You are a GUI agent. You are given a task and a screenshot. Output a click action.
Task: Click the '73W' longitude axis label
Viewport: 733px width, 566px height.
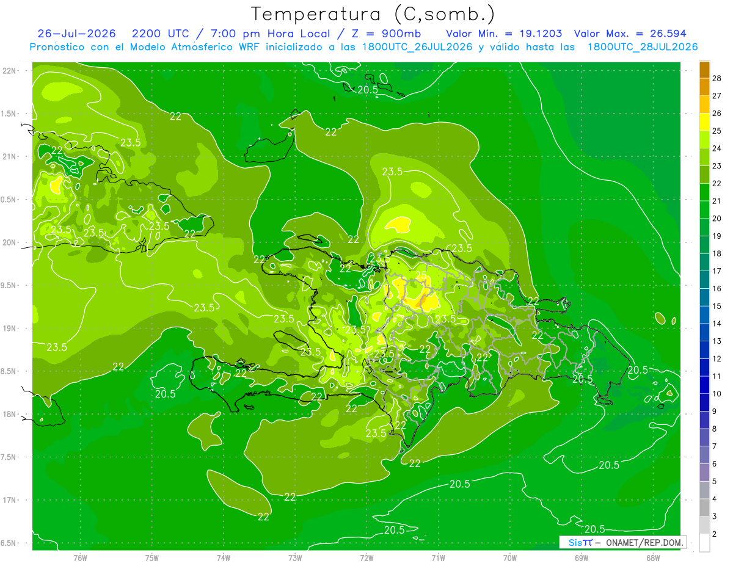pos(295,558)
